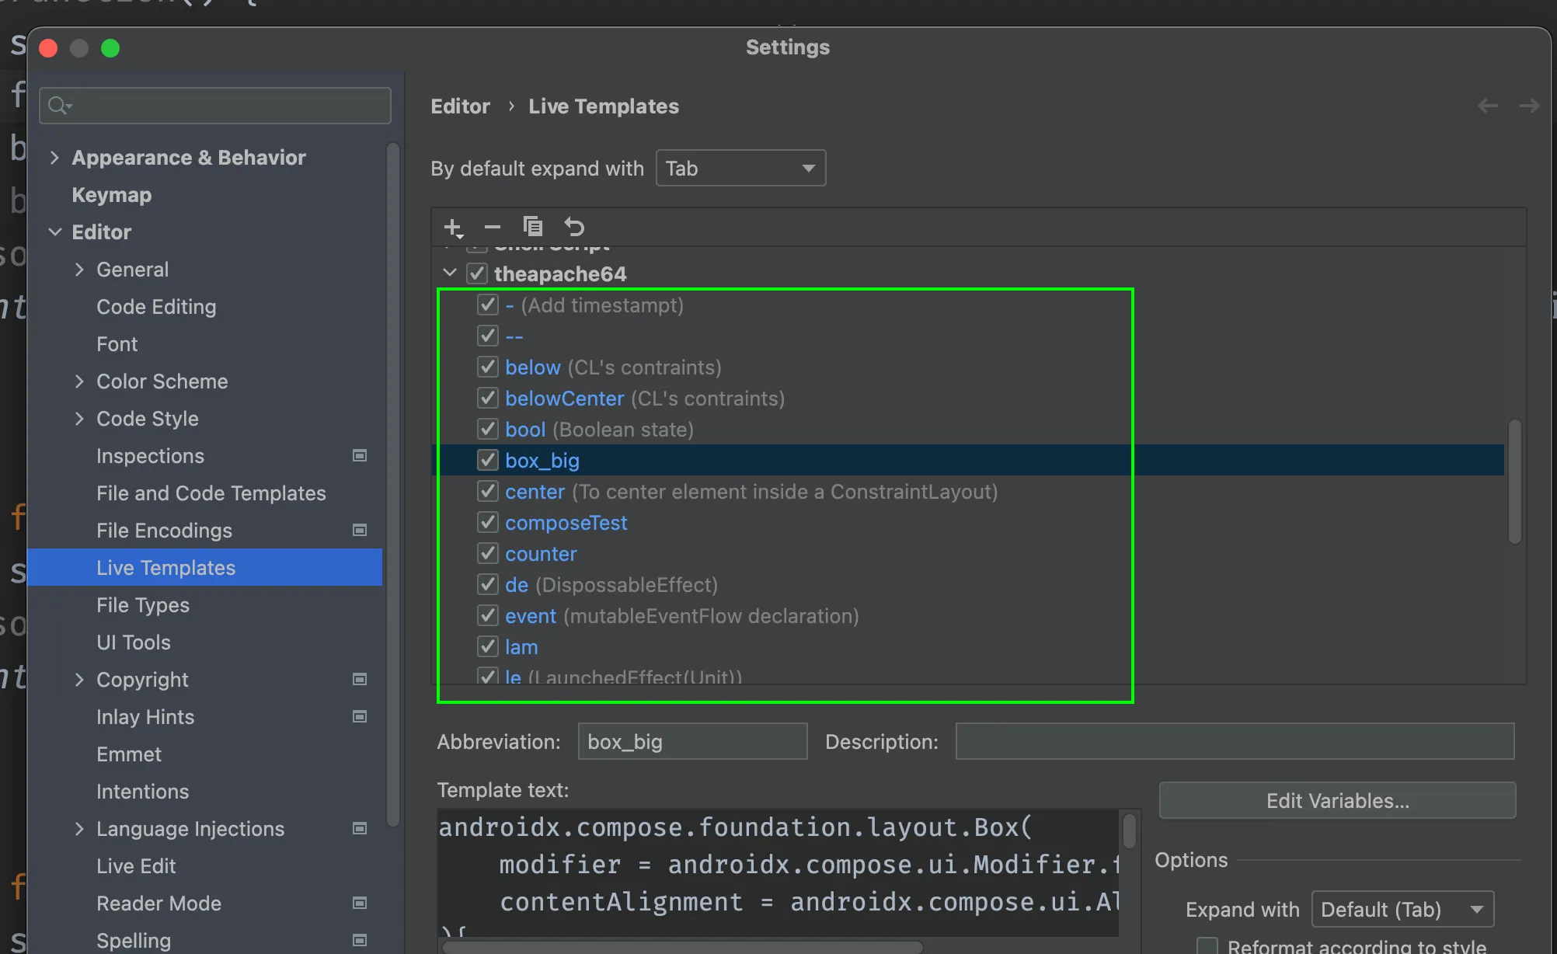Viewport: 1557px width, 954px height.
Task: Click the Inspections project-level settings icon
Action: tap(360, 455)
